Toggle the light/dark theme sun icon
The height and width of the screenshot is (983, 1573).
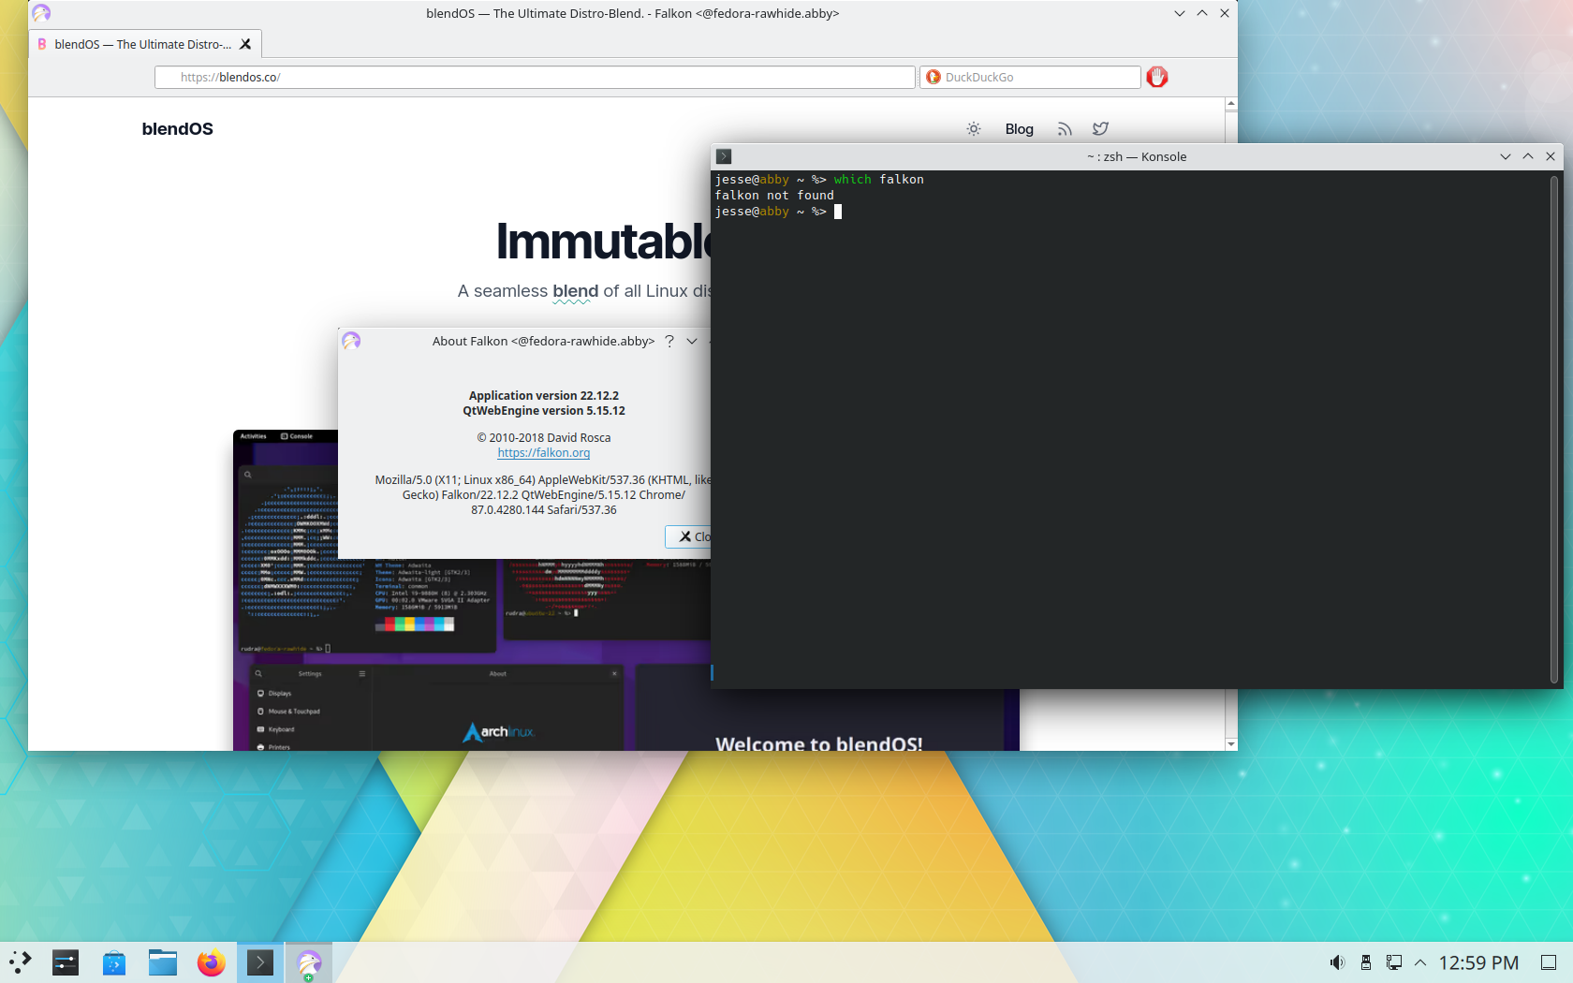pos(974,129)
